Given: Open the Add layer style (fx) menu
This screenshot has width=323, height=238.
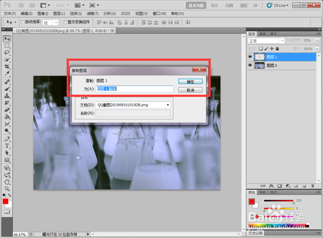Looking at the screenshot, I should pyautogui.click(x=271, y=186).
